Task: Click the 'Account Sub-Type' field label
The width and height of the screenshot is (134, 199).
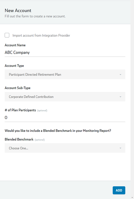Action: [18, 88]
